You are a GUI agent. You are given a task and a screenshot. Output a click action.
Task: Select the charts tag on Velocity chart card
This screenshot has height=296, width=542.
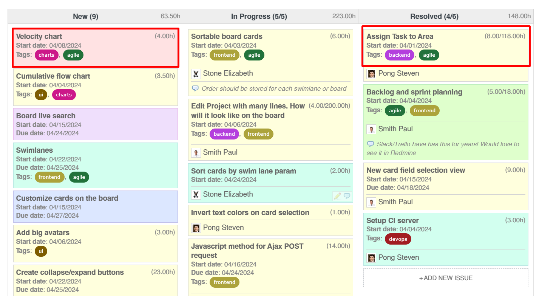[x=46, y=55]
